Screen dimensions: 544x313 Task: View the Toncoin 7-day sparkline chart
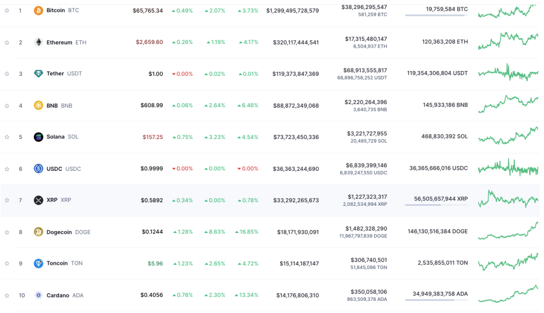(508, 262)
